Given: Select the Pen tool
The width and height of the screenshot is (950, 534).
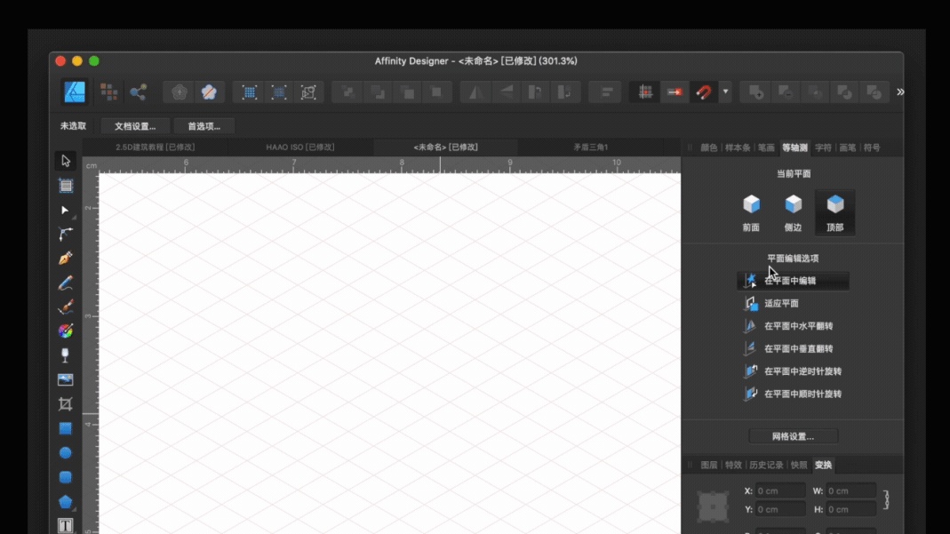Looking at the screenshot, I should [x=66, y=259].
